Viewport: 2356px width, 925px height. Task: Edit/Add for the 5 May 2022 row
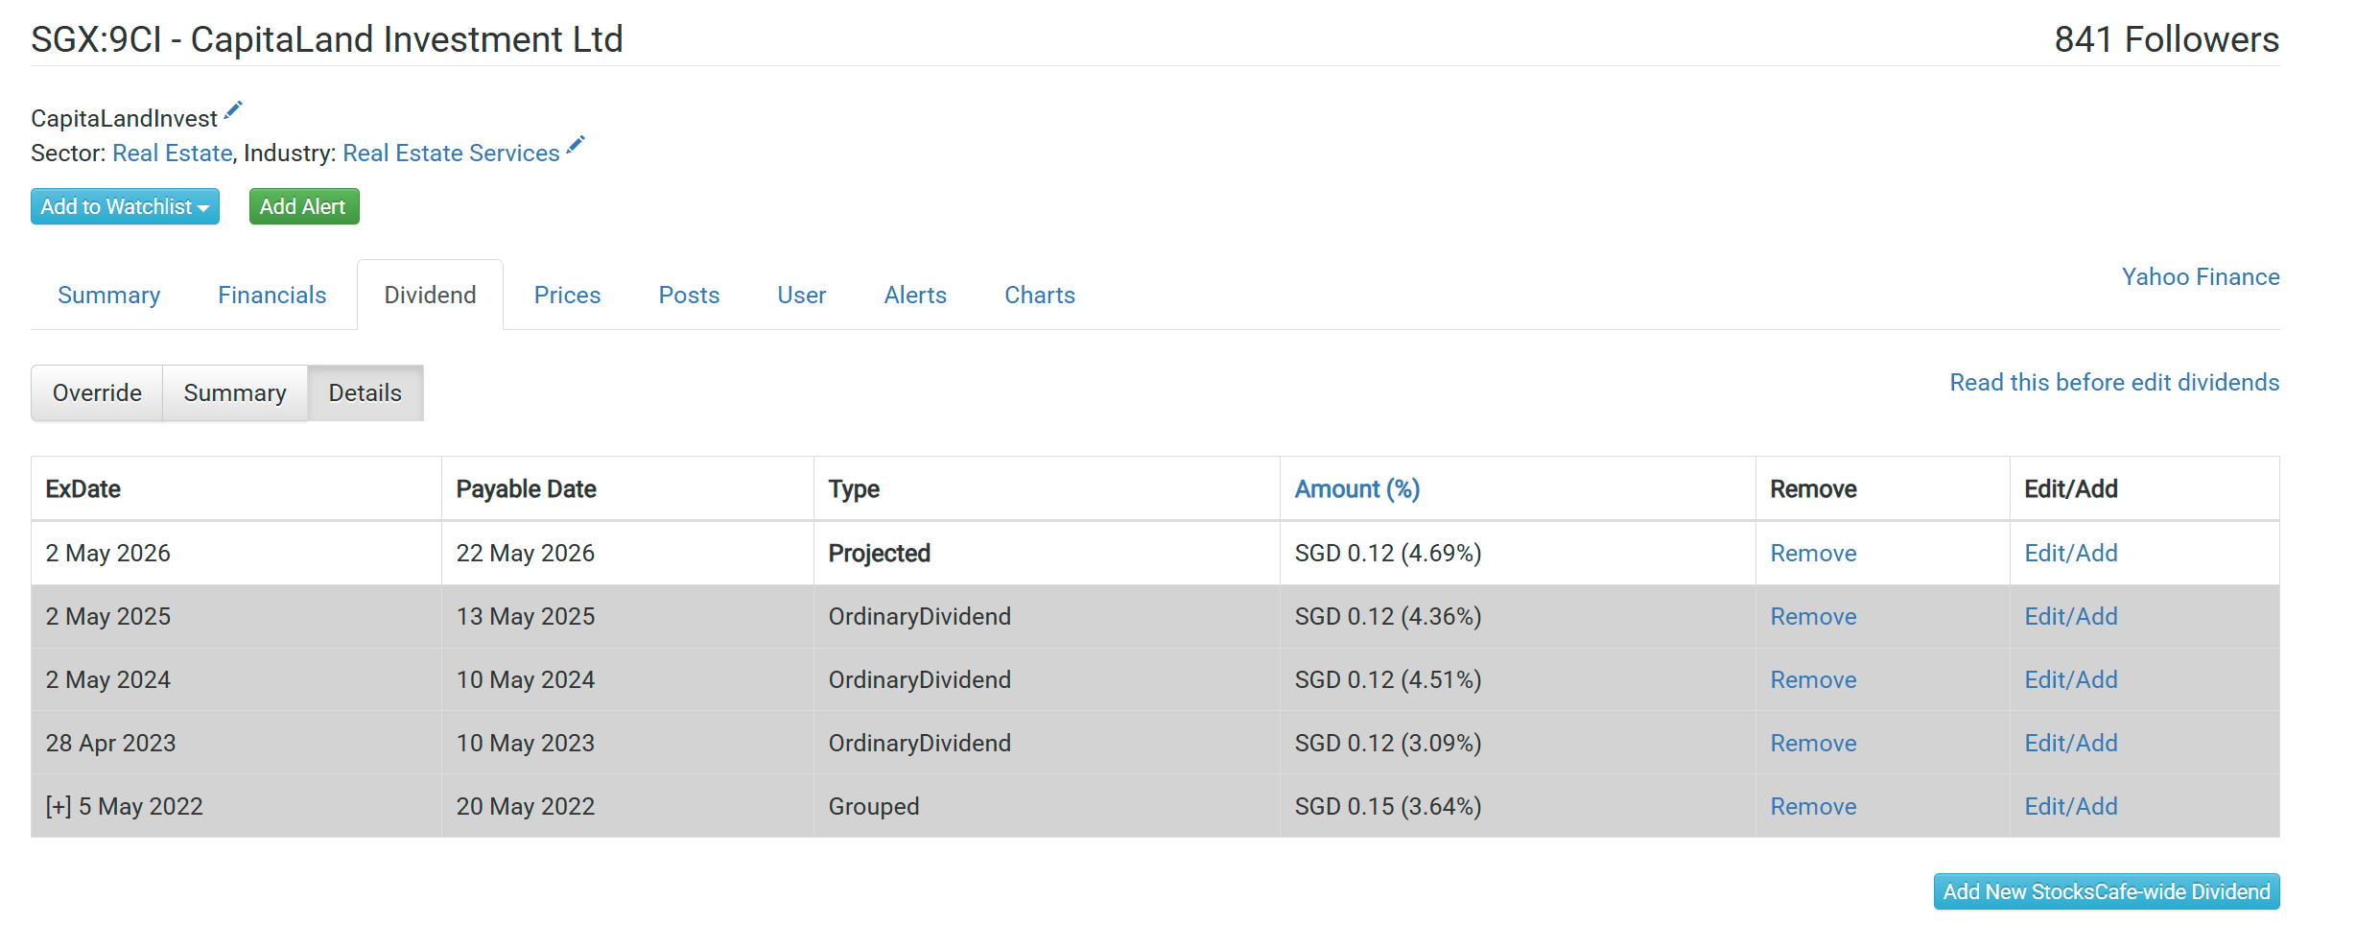click(x=2071, y=806)
